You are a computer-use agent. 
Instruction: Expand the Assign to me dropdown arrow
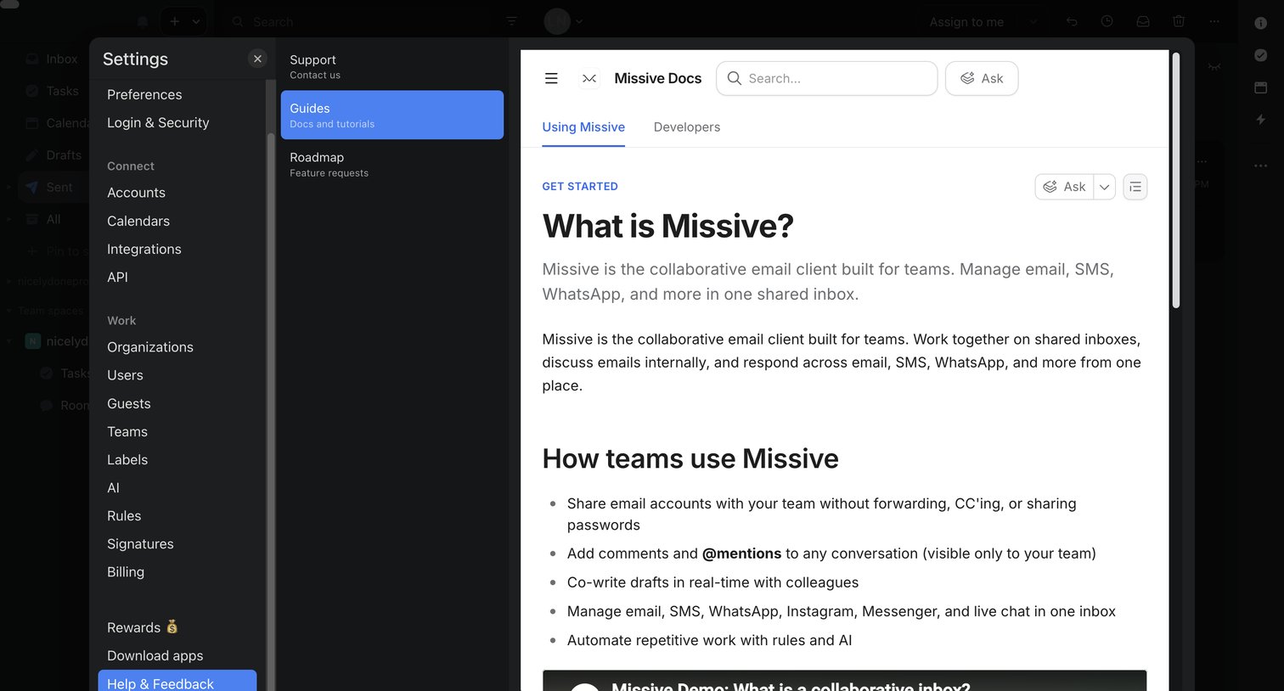(x=1033, y=22)
